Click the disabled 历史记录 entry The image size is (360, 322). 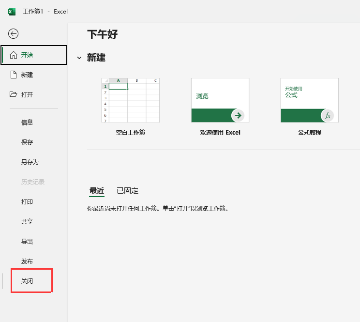34,182
